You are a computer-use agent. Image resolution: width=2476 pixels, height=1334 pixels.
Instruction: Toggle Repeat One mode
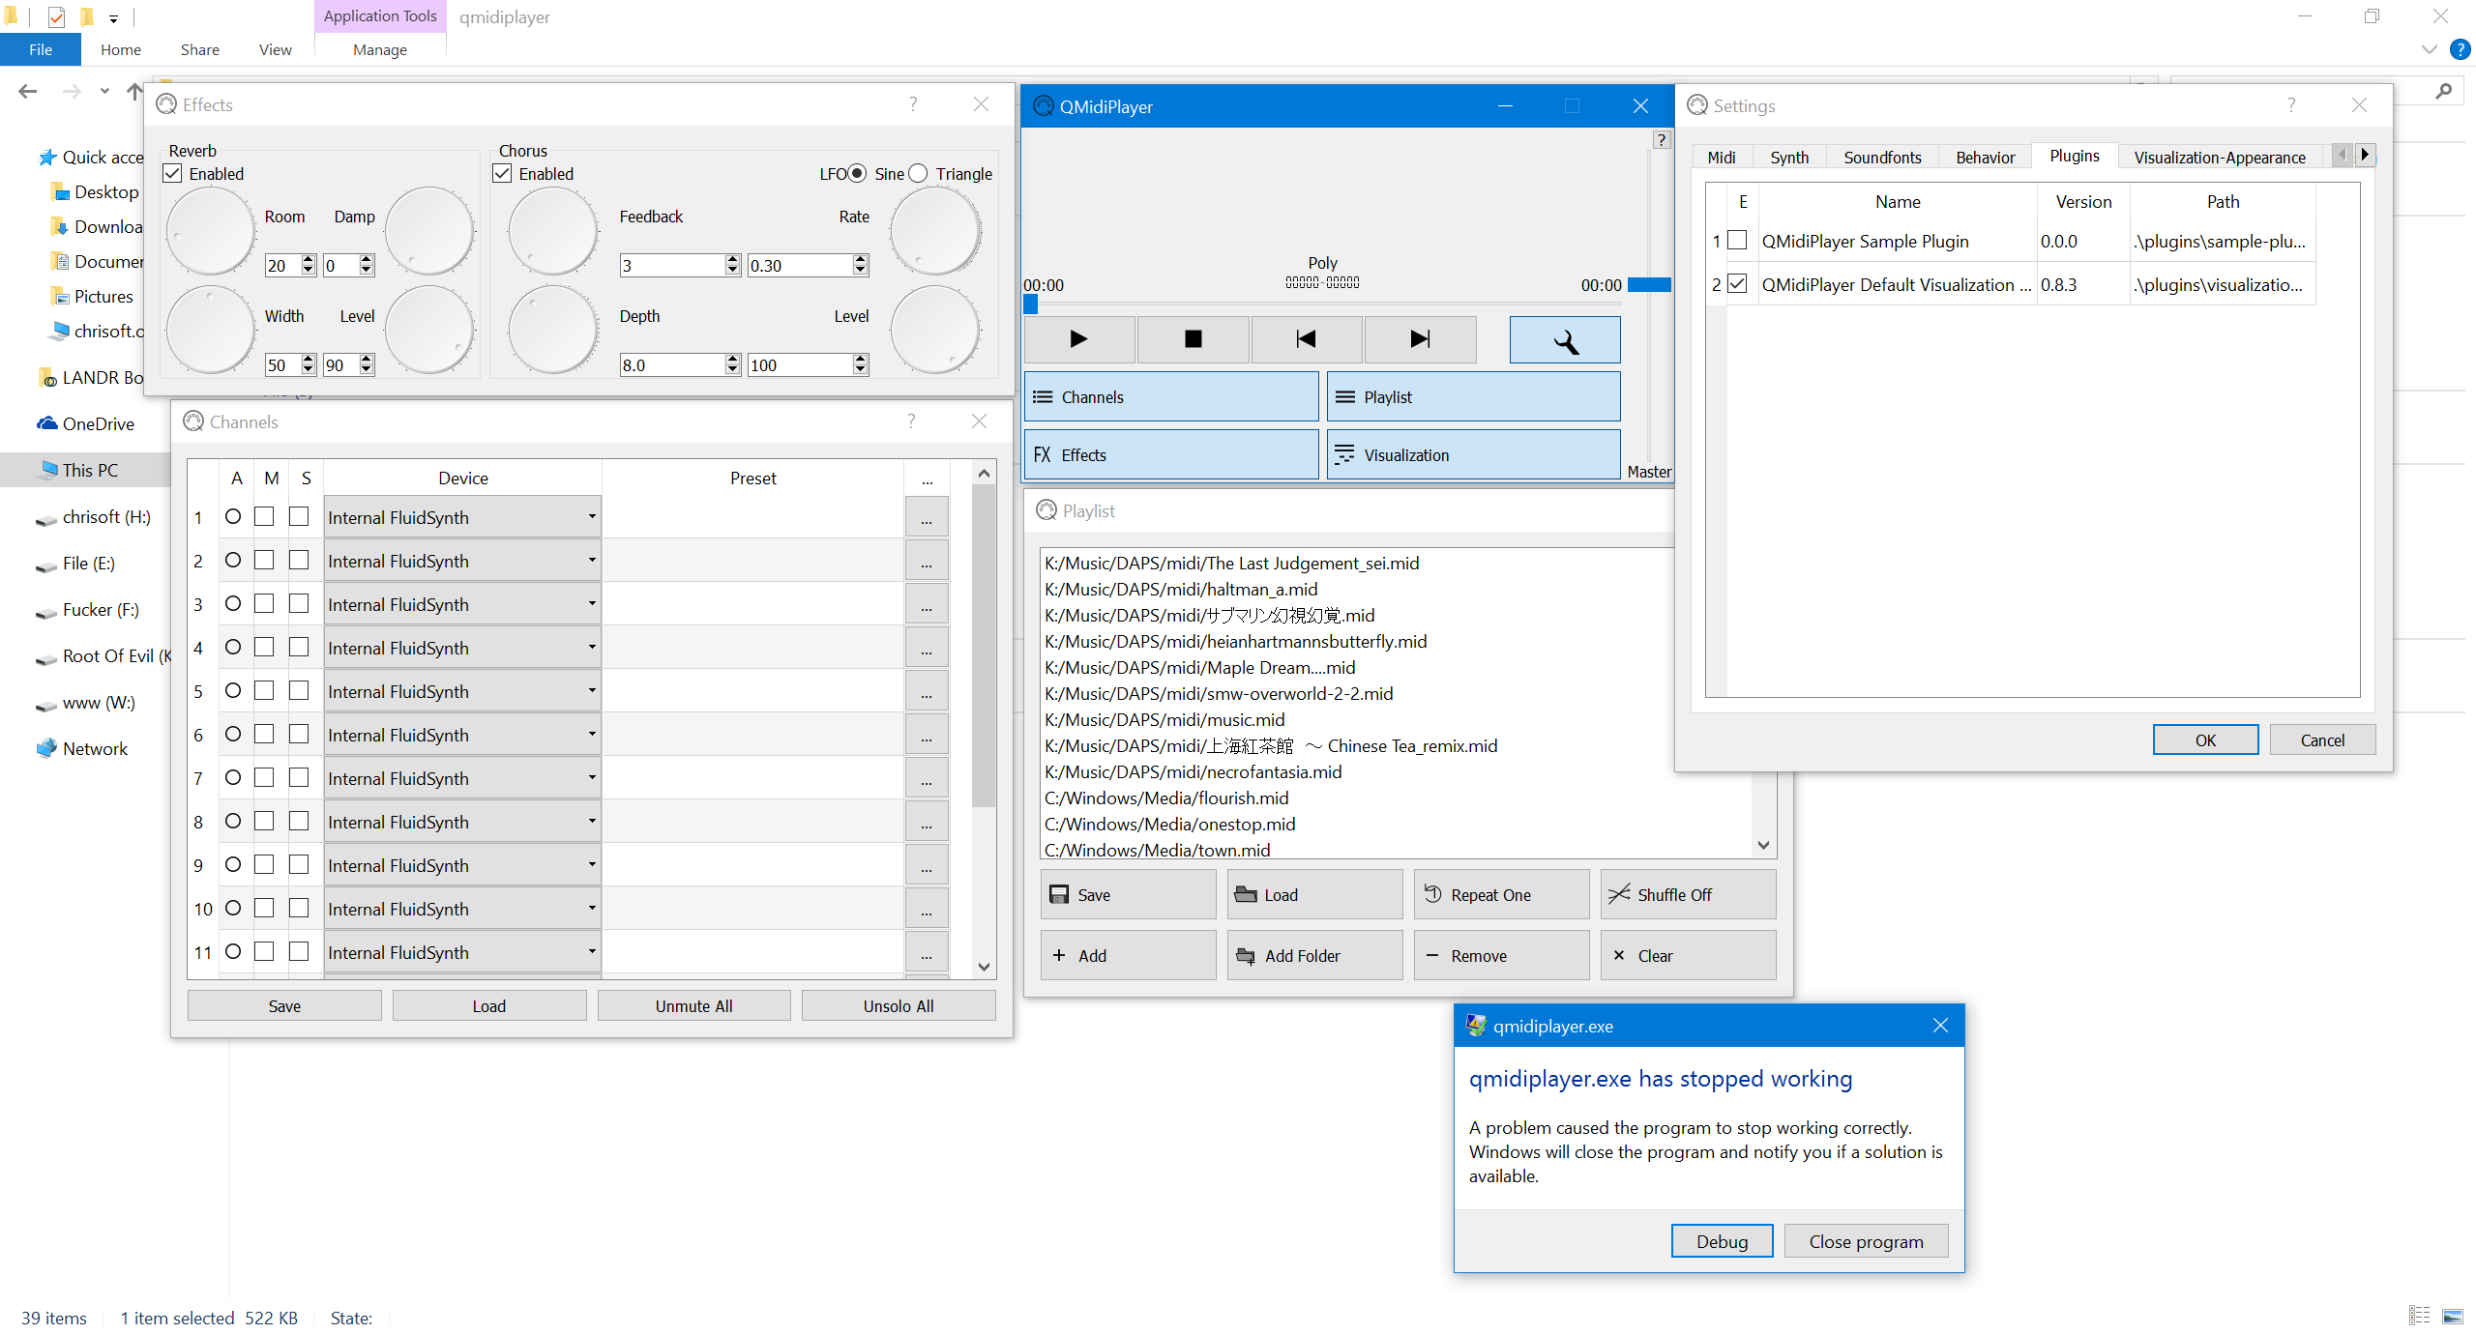click(x=1501, y=895)
